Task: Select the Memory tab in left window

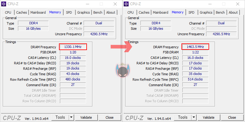Action: [55, 12]
